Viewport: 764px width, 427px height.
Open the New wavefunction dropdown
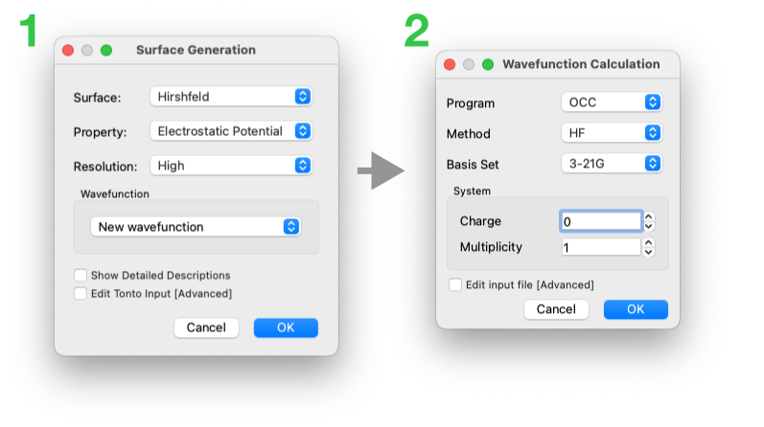click(x=196, y=227)
